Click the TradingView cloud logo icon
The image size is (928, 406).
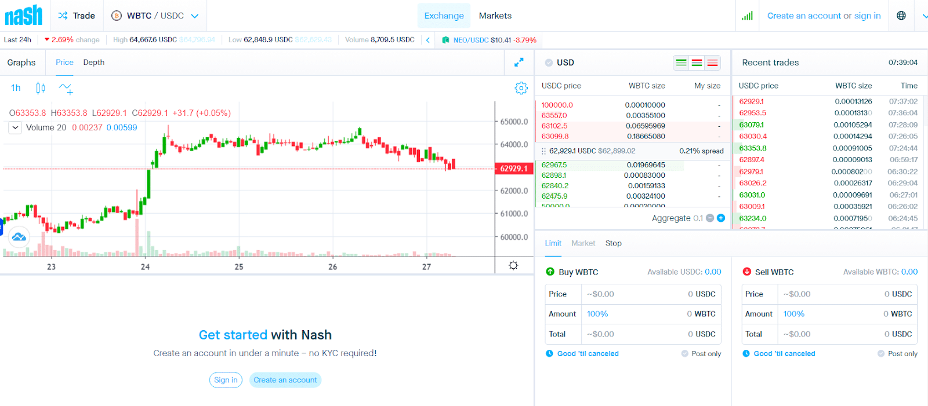coord(19,236)
